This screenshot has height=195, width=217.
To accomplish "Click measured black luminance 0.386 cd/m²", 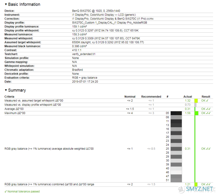I will 79,46.
